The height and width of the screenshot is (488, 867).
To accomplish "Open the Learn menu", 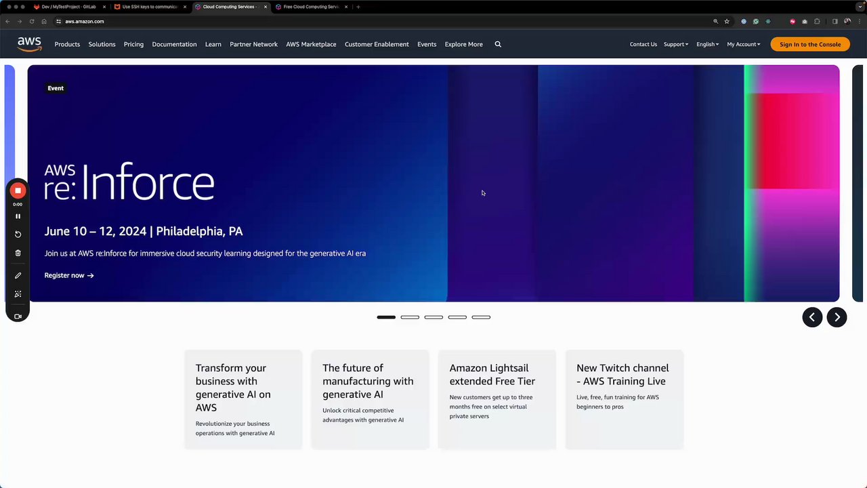I will (213, 44).
